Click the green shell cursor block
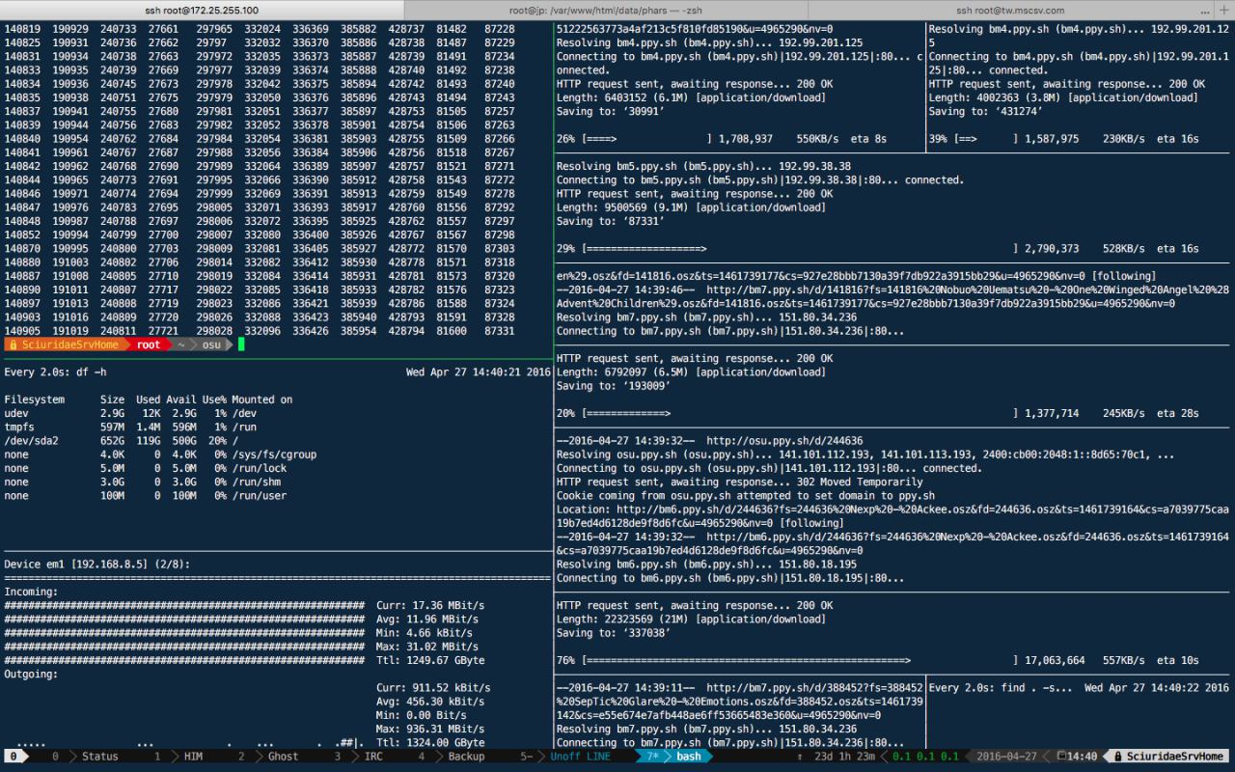 coord(241,345)
